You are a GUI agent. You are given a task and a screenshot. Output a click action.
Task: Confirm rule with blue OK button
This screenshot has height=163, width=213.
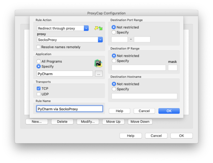click(169, 111)
